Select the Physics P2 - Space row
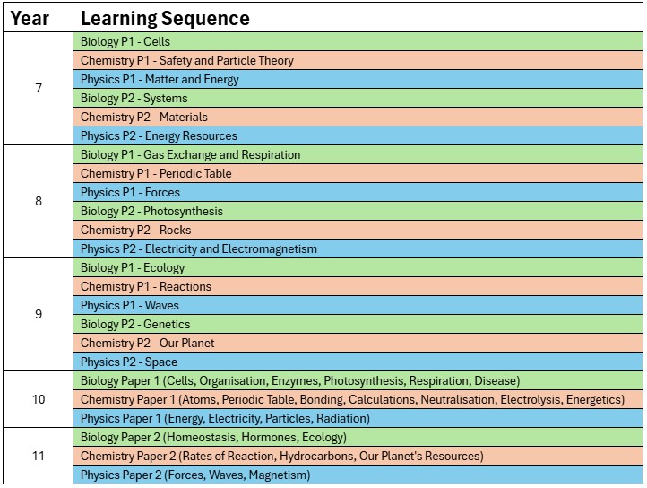This screenshot has width=647, height=488. tap(129, 362)
